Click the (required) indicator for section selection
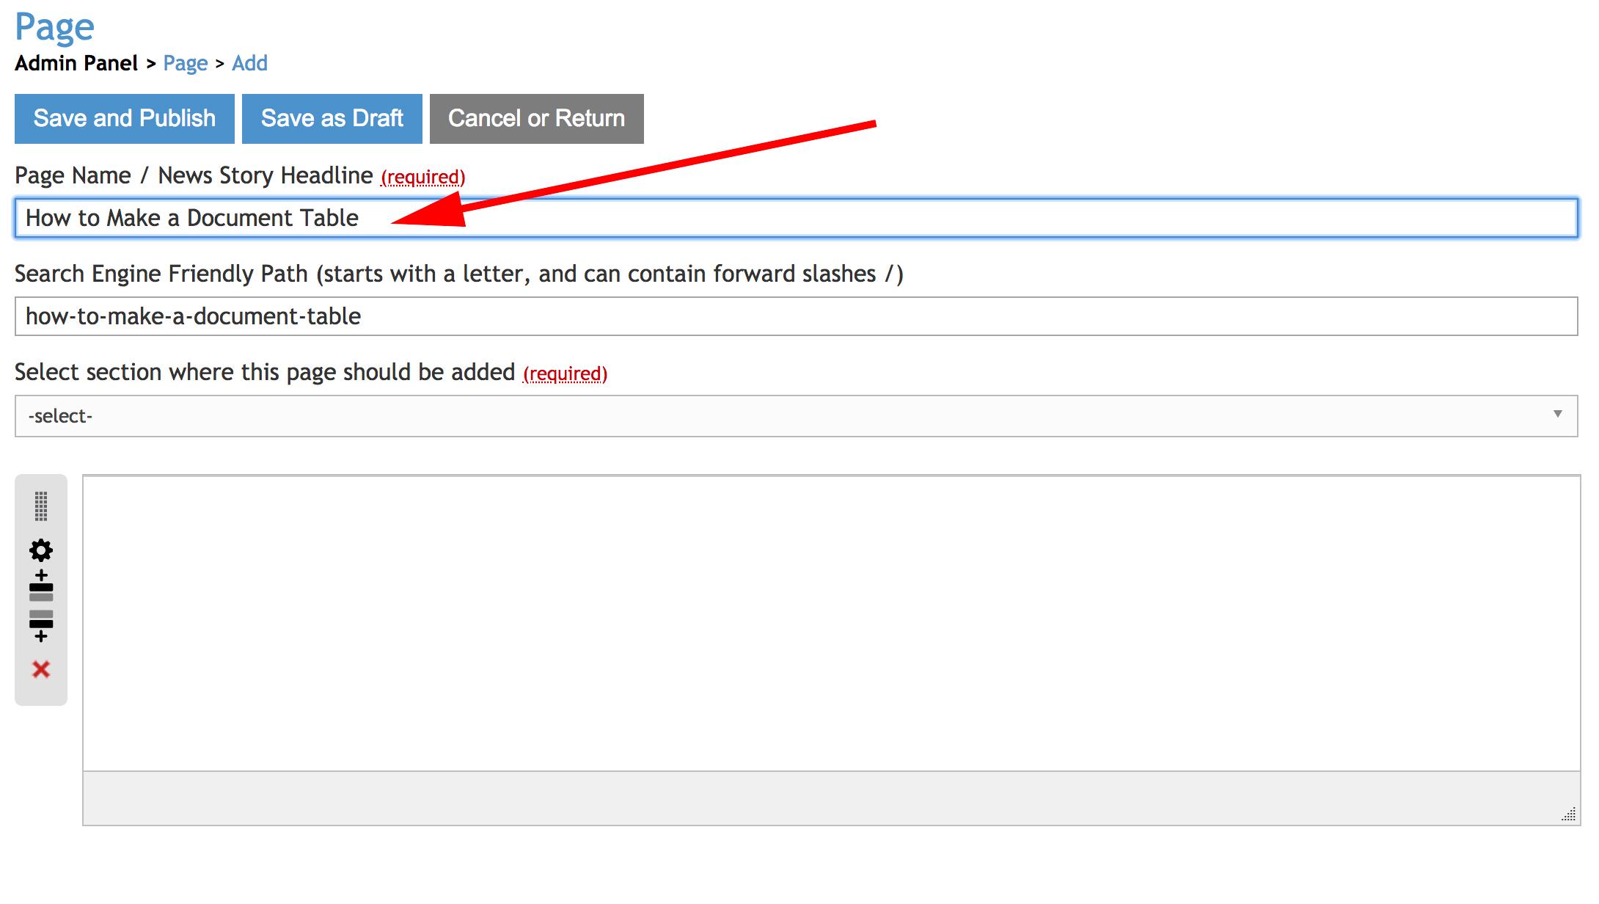This screenshot has height=904, width=1599. click(565, 373)
